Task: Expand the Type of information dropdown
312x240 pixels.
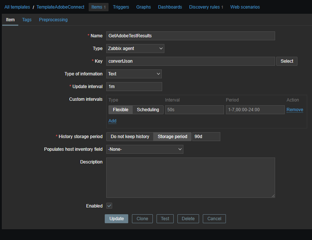Action: pyautogui.click(x=134, y=74)
